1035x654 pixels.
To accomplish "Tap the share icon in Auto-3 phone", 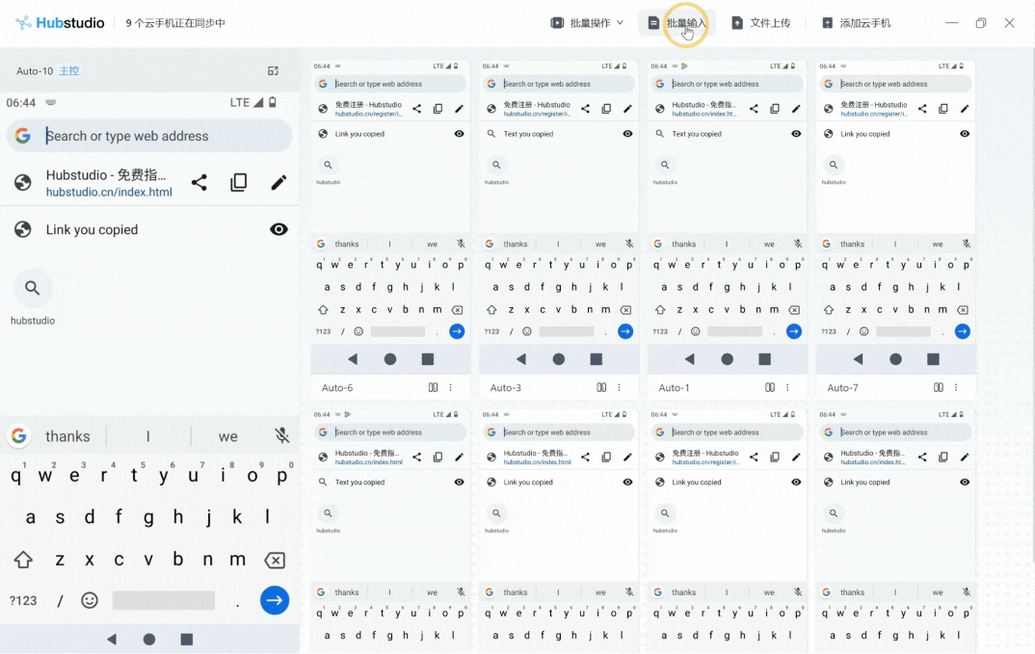I will click(586, 108).
